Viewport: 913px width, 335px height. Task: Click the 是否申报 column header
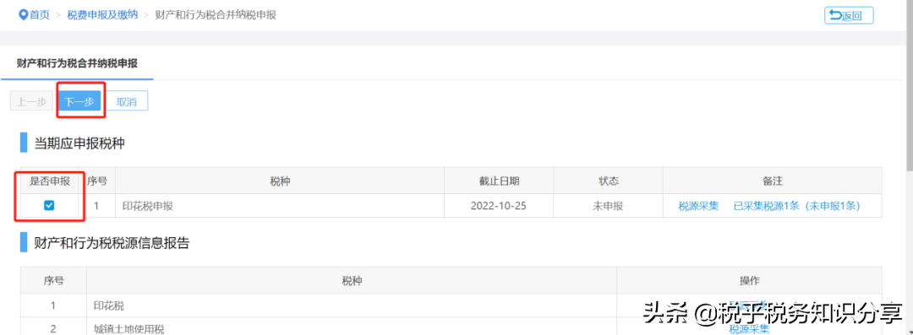coord(50,181)
